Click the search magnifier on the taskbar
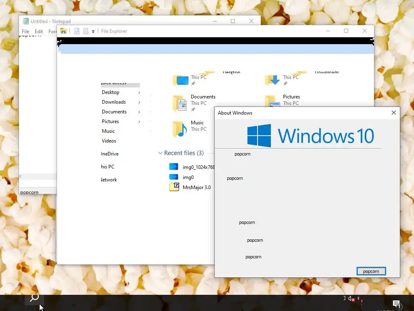The image size is (414, 311). 34,298
